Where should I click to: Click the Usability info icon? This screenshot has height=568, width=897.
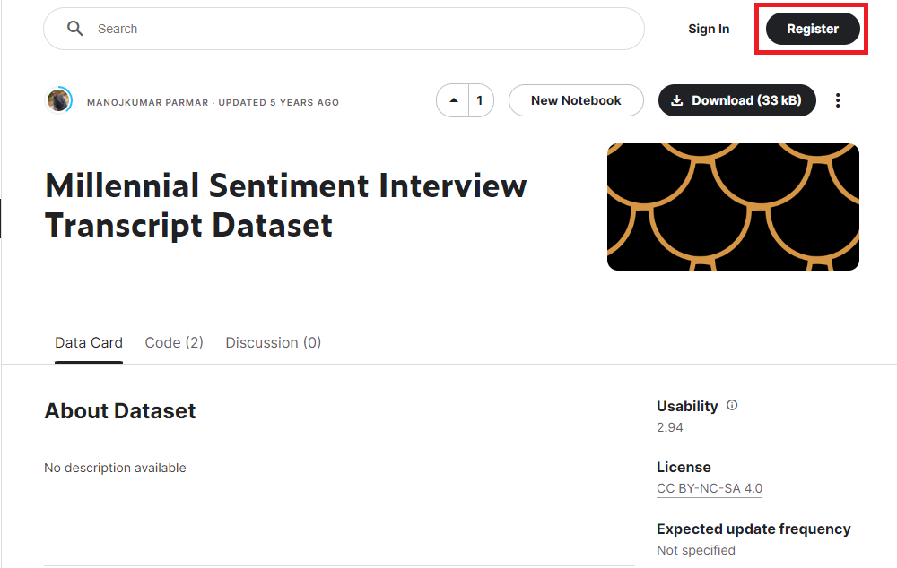[731, 405]
